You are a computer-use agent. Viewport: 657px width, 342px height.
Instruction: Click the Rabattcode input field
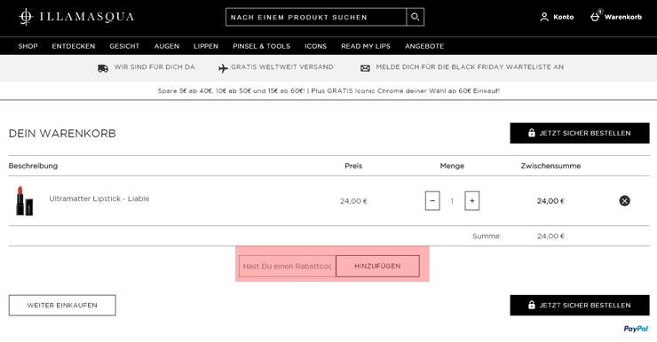[x=288, y=267]
